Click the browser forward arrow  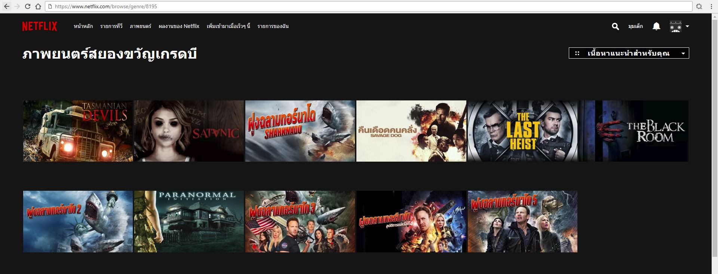click(17, 6)
